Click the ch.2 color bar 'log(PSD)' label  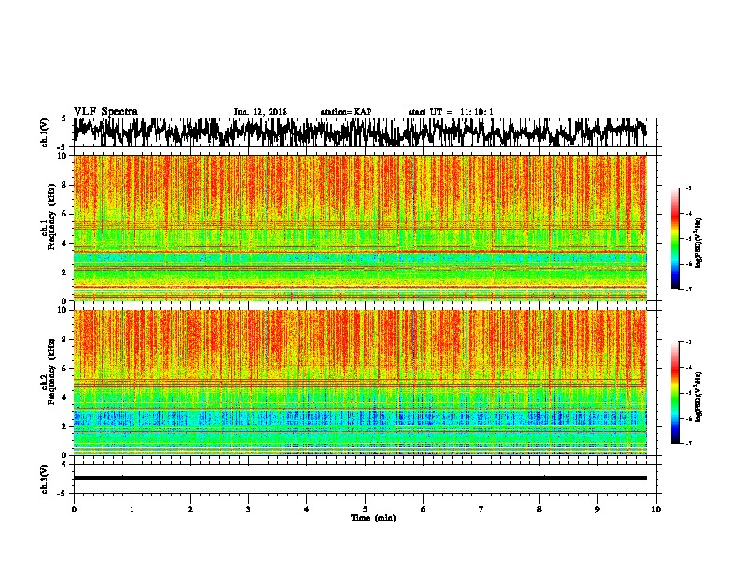(698, 397)
